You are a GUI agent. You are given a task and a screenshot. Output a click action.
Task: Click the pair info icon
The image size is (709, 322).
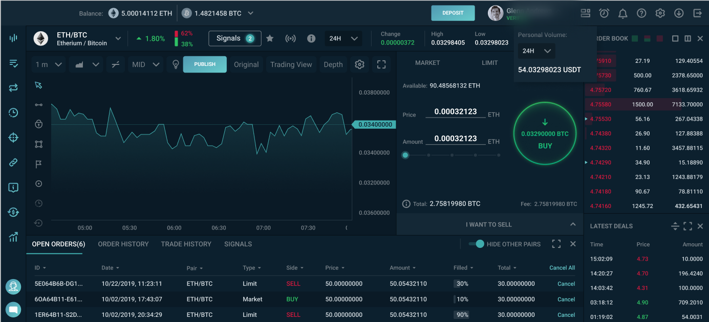pyautogui.click(x=311, y=38)
